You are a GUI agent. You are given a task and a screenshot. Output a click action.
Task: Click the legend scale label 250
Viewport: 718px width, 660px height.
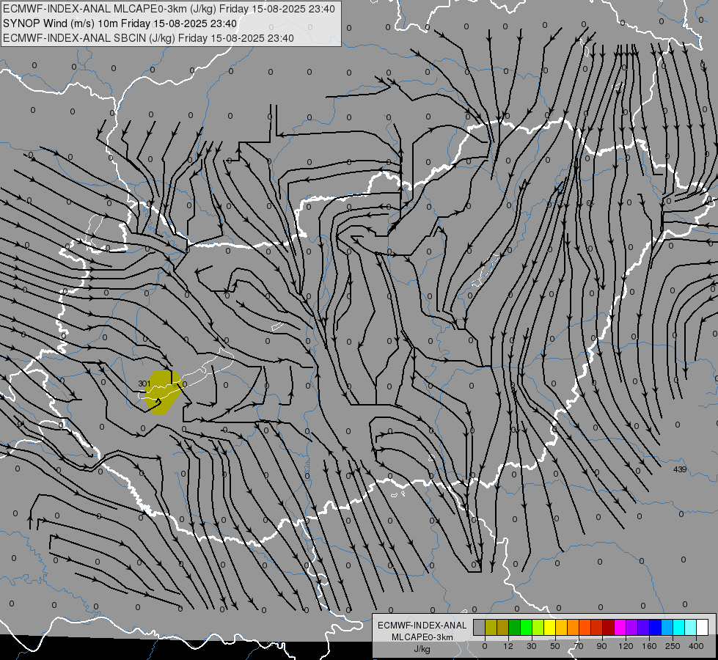673,646
